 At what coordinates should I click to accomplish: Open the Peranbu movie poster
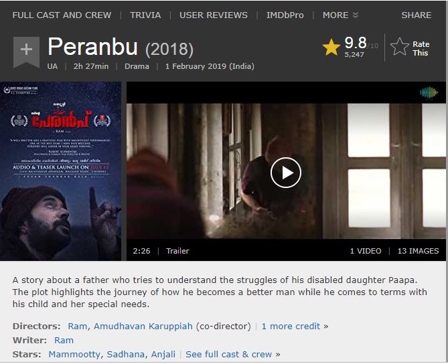tap(60, 171)
